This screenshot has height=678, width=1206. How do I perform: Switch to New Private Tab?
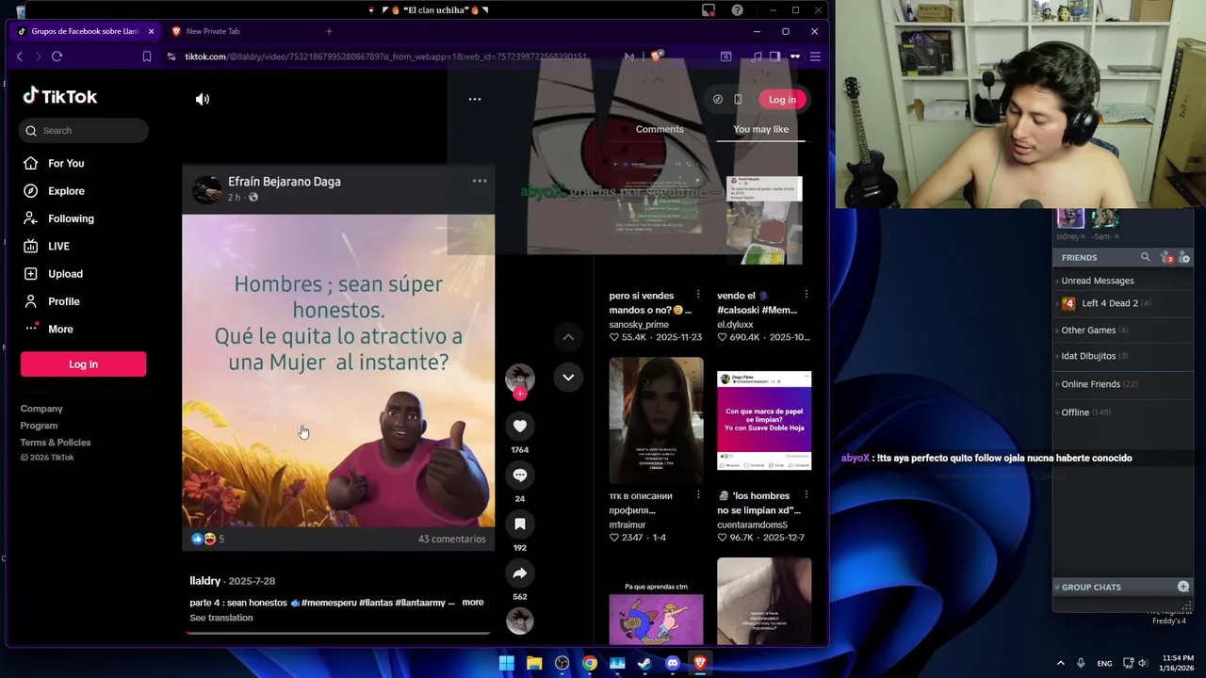pos(213,31)
